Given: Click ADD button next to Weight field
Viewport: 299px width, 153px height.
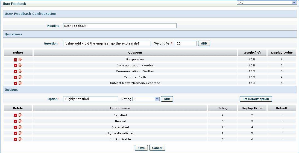Looking at the screenshot, I should [x=204, y=43].
